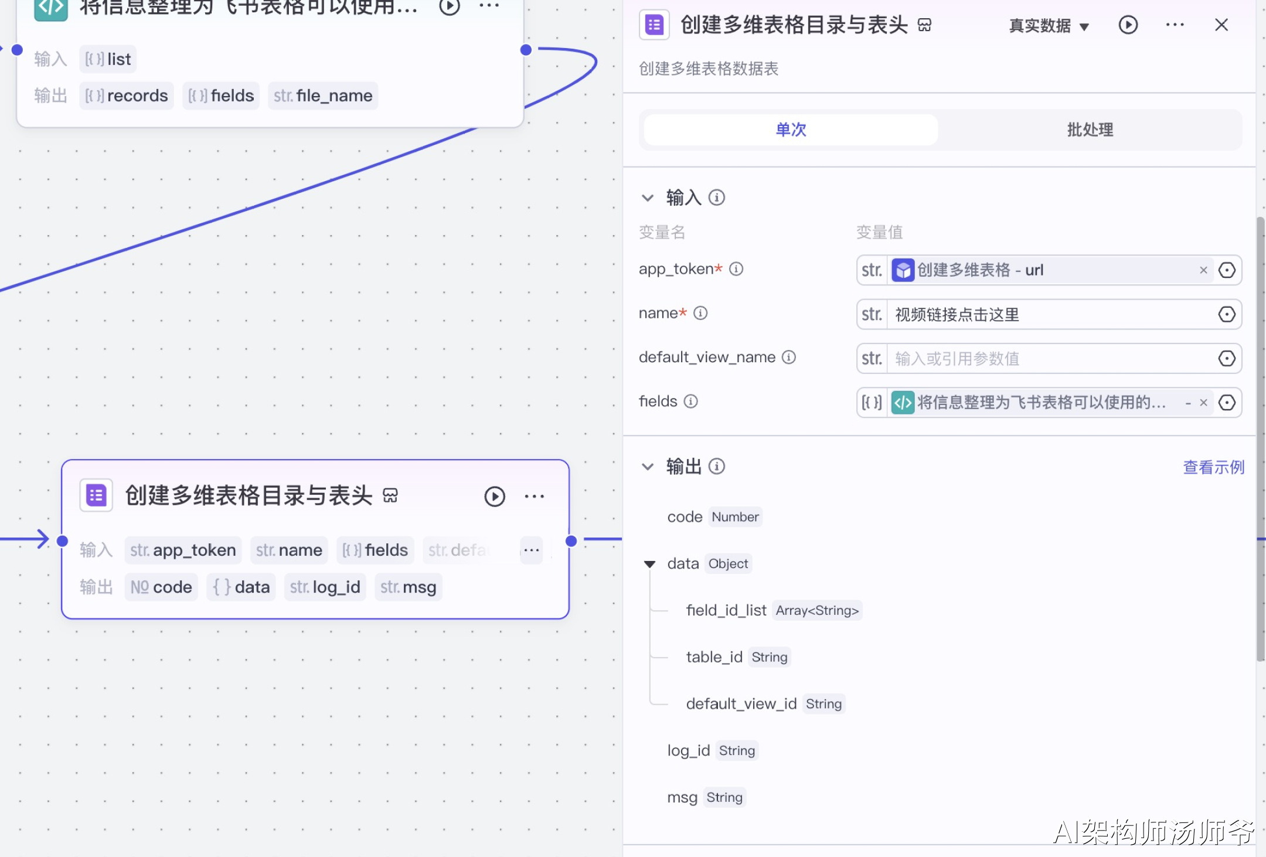Switch to 批处理 mode
This screenshot has width=1266, height=857.
point(1090,130)
